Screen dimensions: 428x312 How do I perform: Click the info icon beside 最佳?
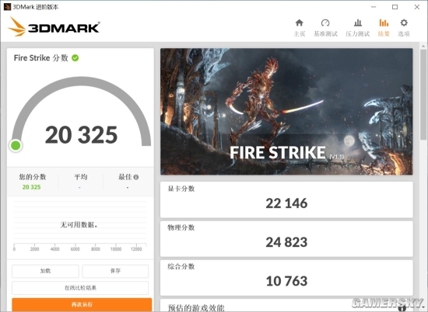136,177
